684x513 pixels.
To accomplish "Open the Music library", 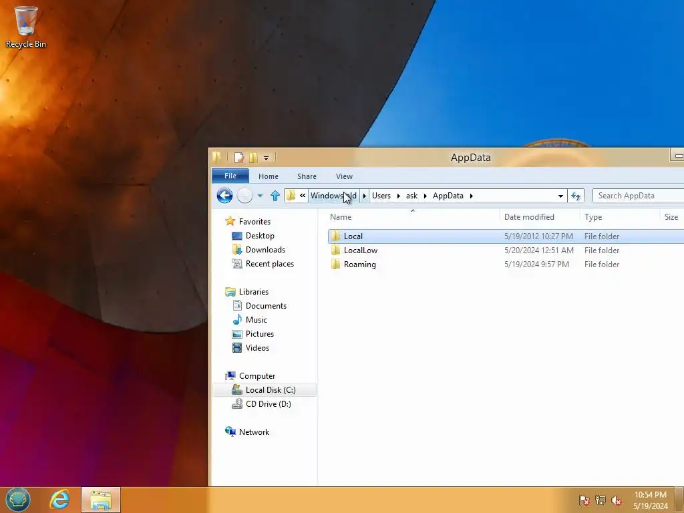I will 256,320.
